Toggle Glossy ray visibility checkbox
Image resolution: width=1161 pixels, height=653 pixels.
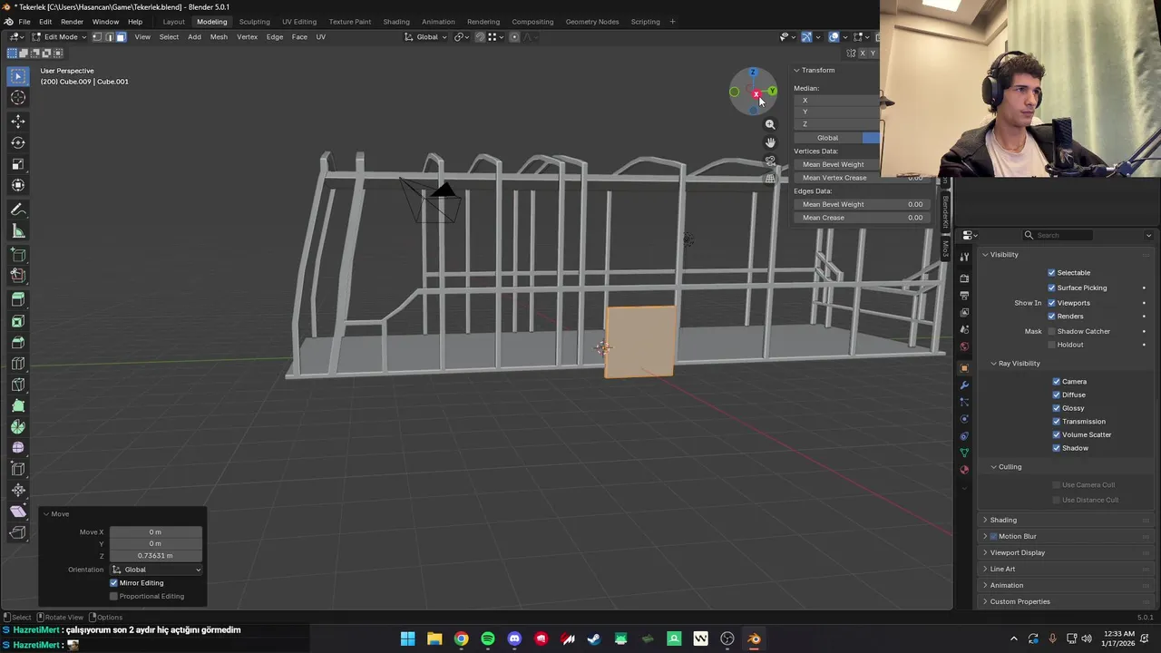coord(1056,408)
